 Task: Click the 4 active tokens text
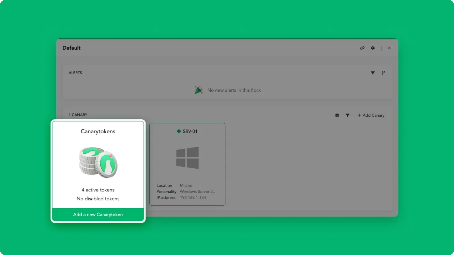[98, 190]
